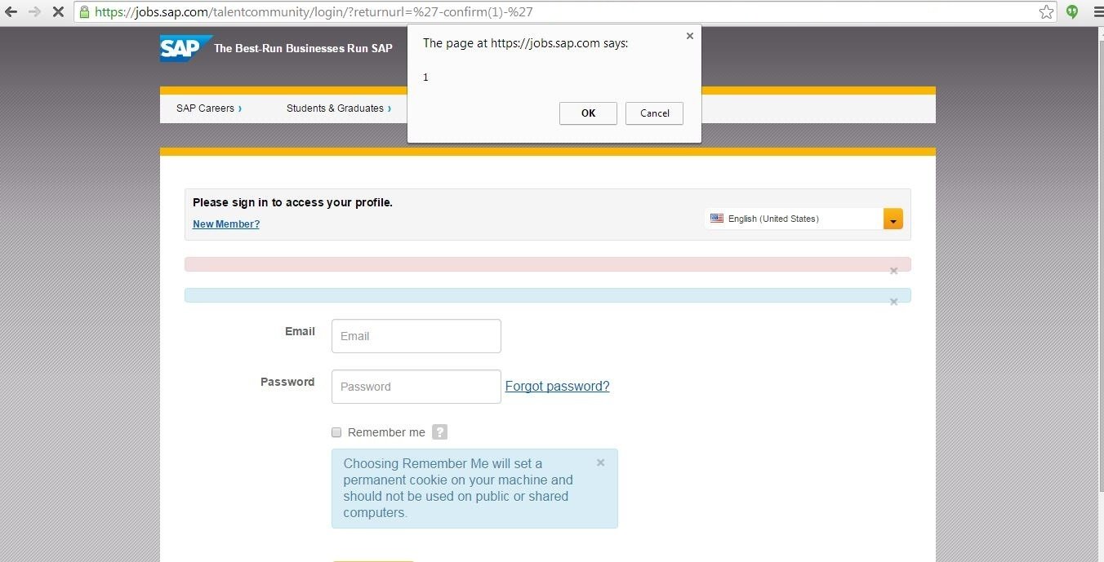Screen dimensions: 1104x562
Task: Close the Remember Me tooltip
Action: 601,462
